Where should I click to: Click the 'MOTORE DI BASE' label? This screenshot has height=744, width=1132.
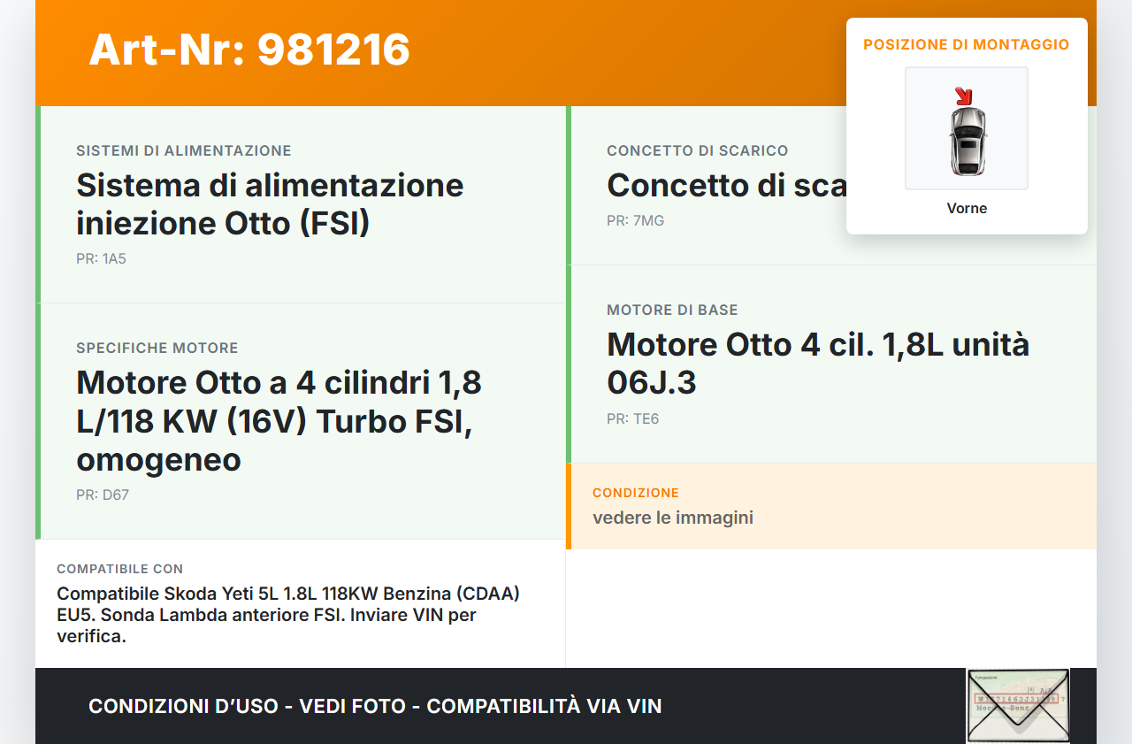[672, 310]
